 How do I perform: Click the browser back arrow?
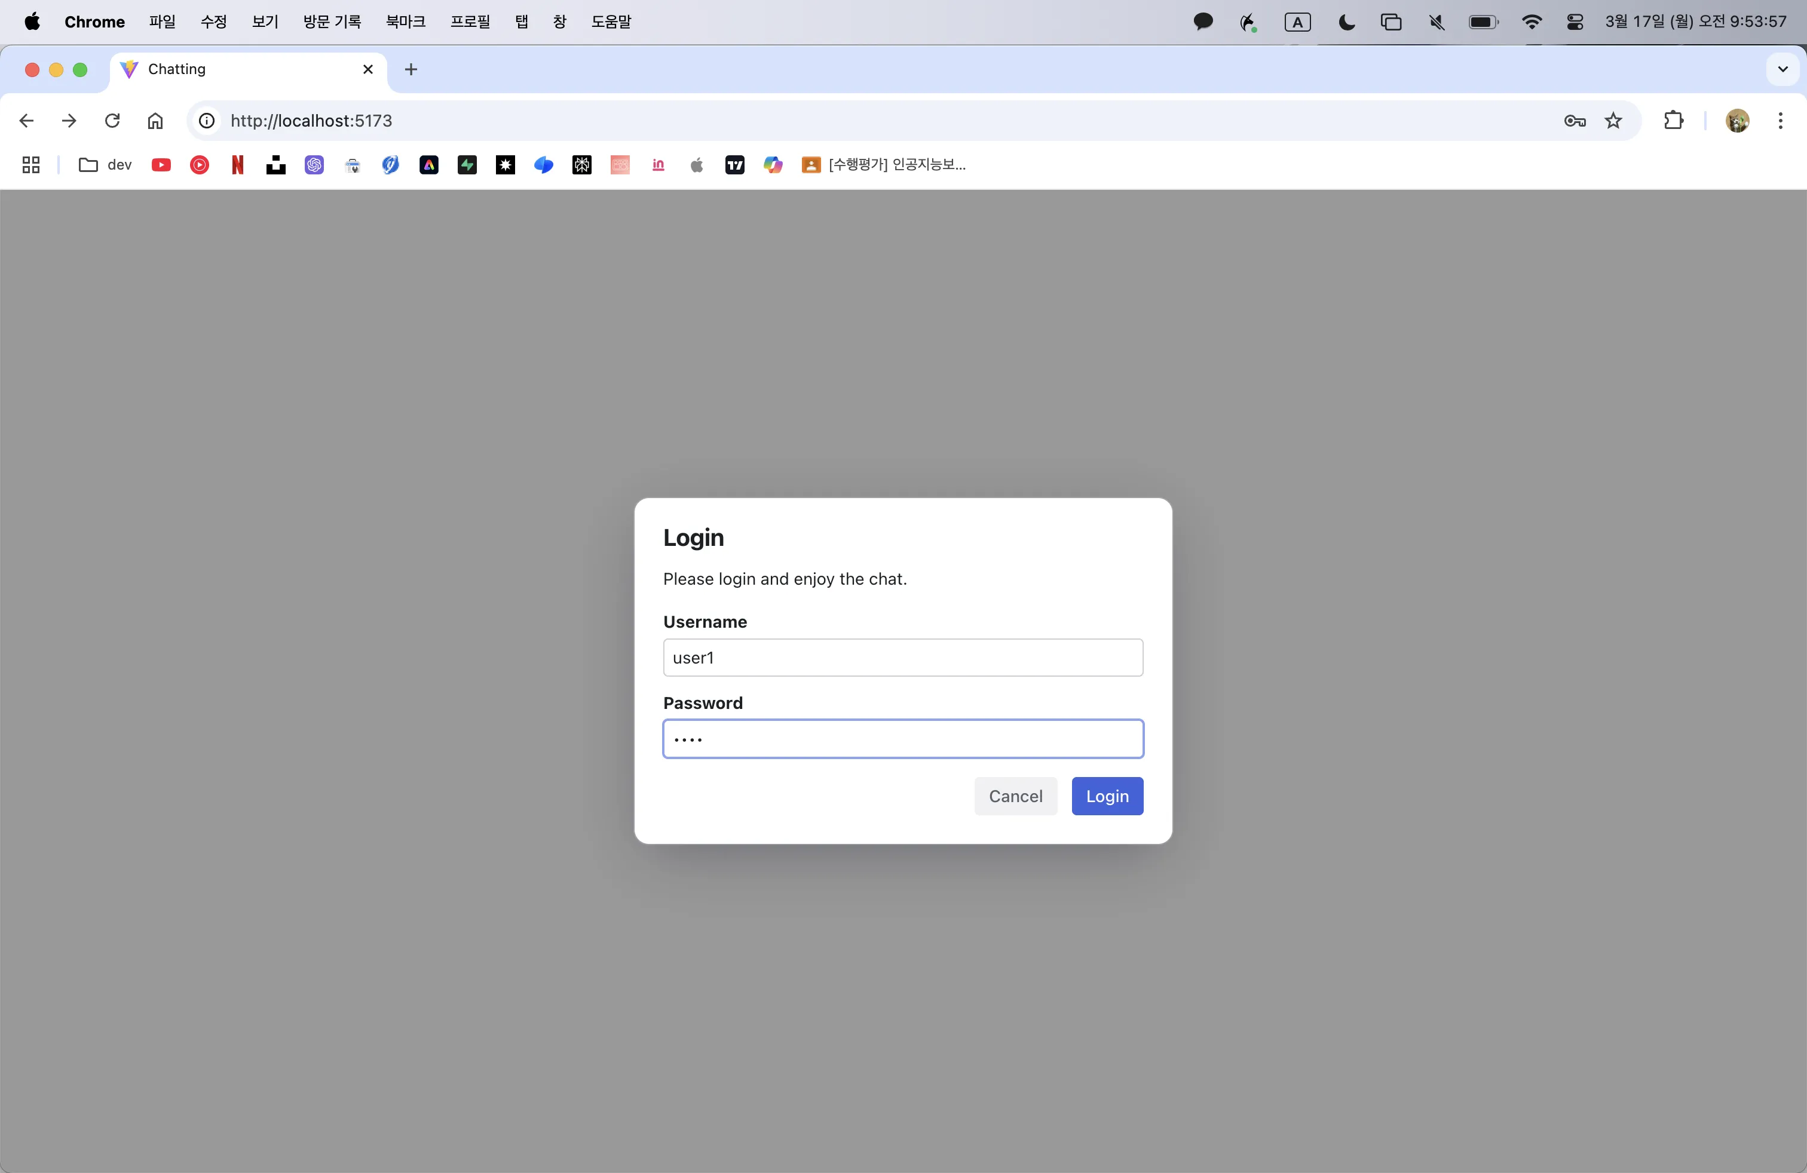[26, 121]
